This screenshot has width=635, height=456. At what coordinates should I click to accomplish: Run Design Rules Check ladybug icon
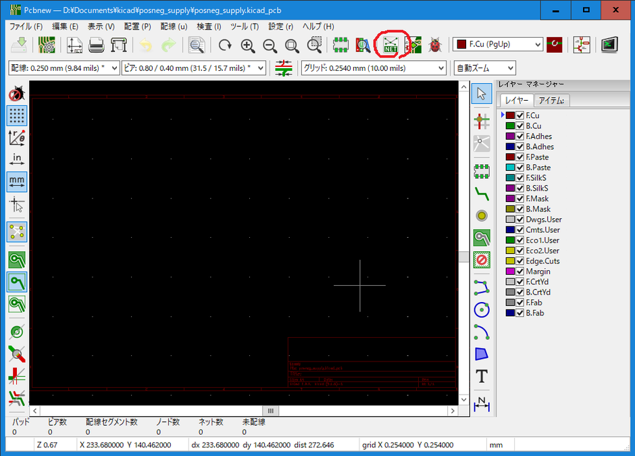(435, 45)
